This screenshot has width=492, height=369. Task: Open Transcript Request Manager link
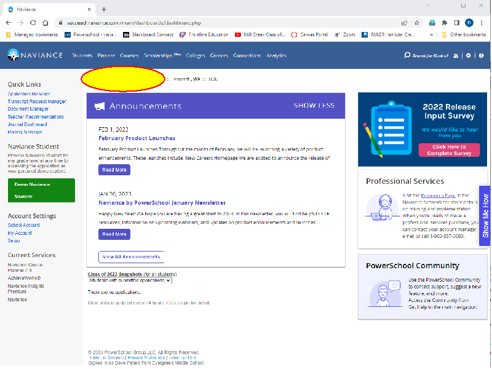click(37, 101)
